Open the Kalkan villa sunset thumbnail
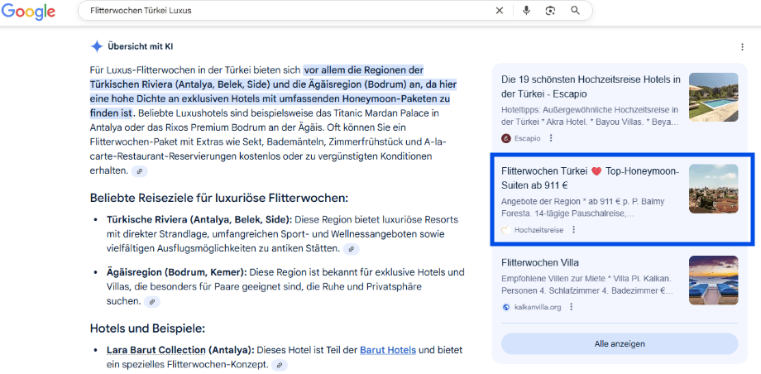 pyautogui.click(x=713, y=280)
